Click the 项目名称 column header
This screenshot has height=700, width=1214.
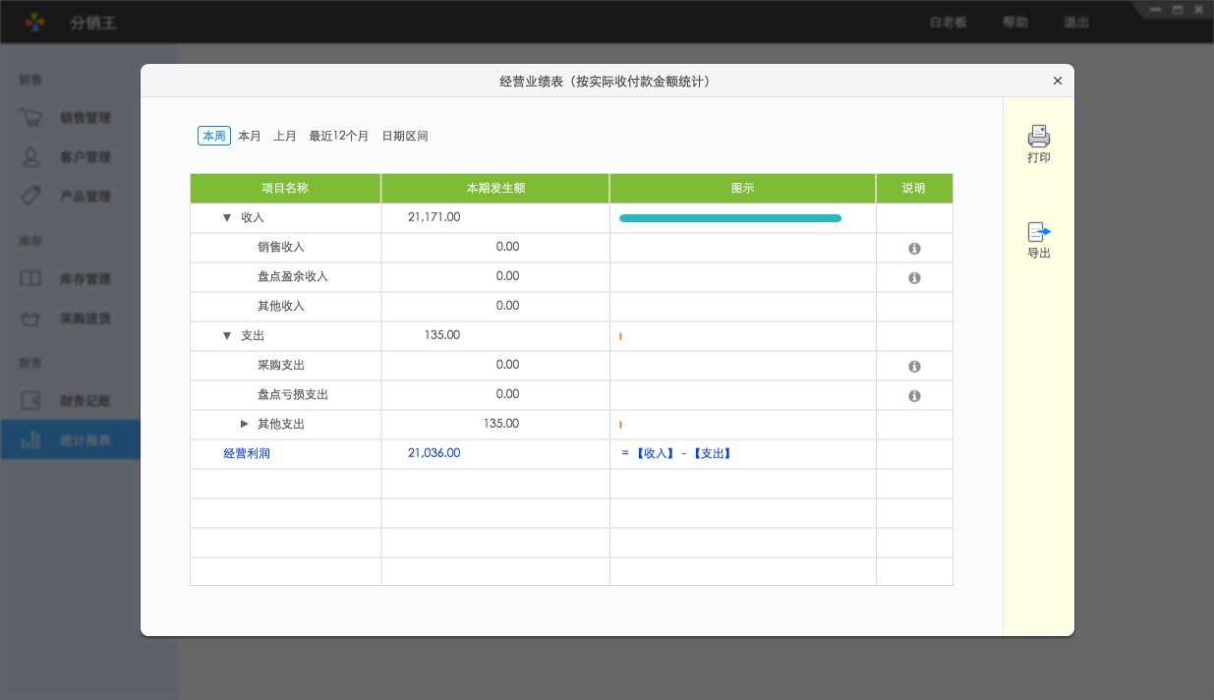tap(285, 189)
